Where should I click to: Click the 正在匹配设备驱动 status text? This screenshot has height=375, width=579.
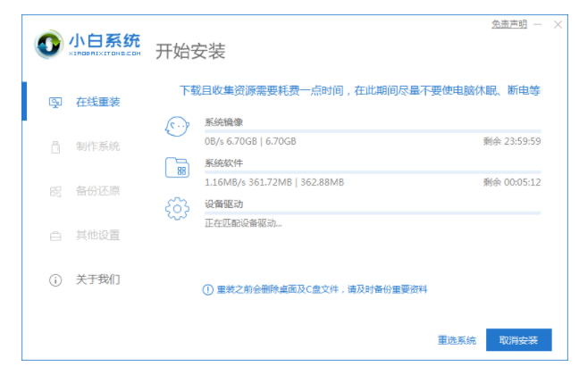(x=243, y=222)
